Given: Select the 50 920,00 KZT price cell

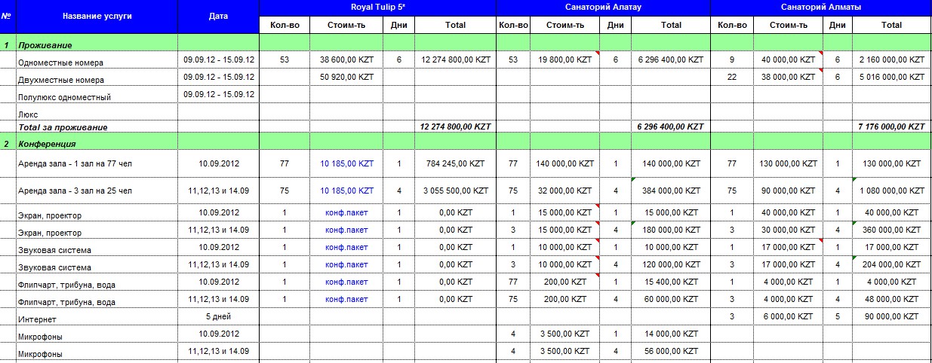Looking at the screenshot, I should click(x=346, y=77).
